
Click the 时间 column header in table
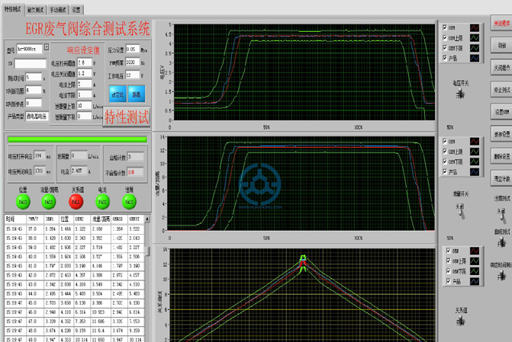pos(15,219)
